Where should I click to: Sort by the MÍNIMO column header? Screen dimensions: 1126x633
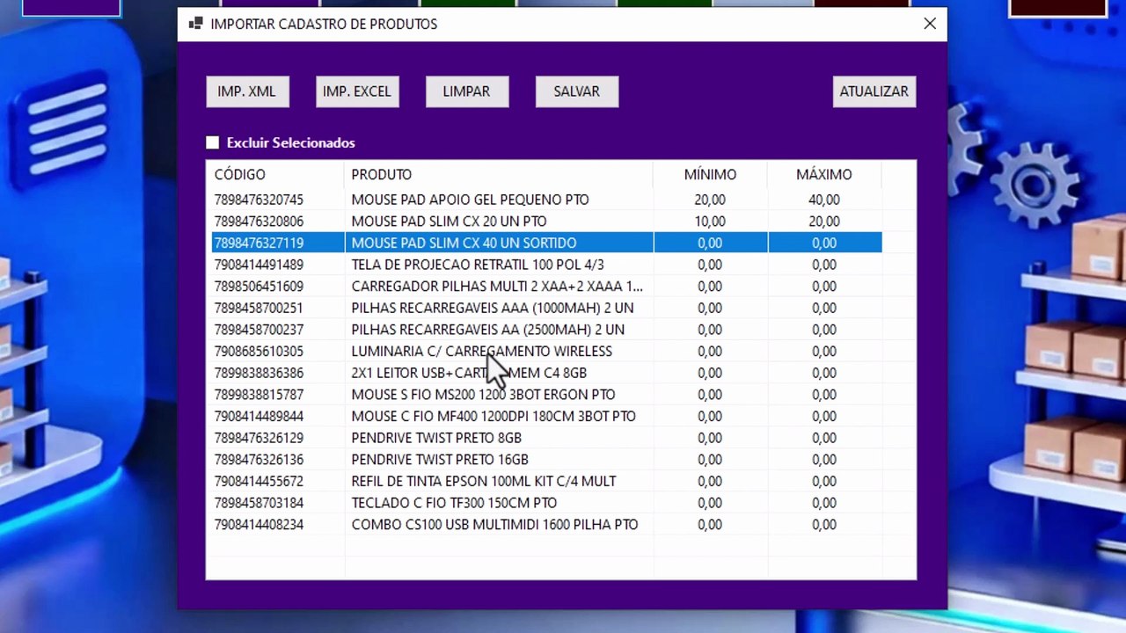pyautogui.click(x=710, y=175)
